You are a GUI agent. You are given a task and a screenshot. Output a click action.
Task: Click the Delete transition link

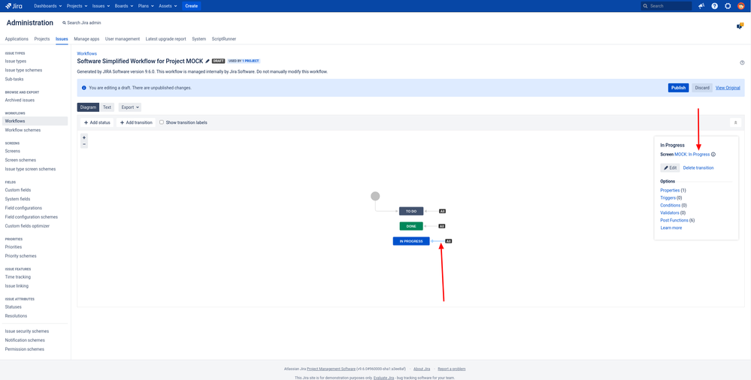(x=698, y=168)
